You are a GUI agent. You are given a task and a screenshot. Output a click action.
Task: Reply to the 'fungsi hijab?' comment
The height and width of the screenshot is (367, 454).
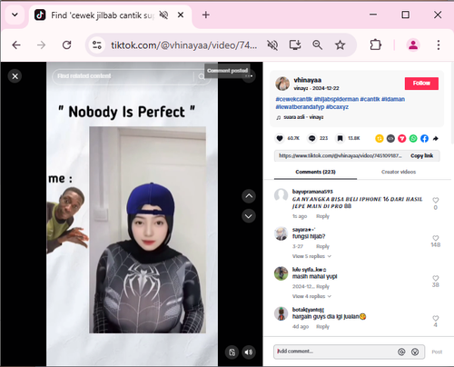click(x=322, y=246)
